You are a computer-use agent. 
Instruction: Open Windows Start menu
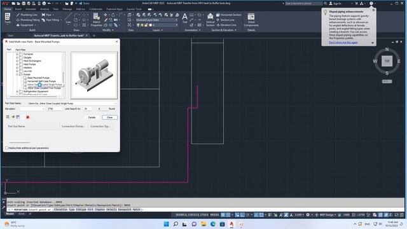(166, 224)
